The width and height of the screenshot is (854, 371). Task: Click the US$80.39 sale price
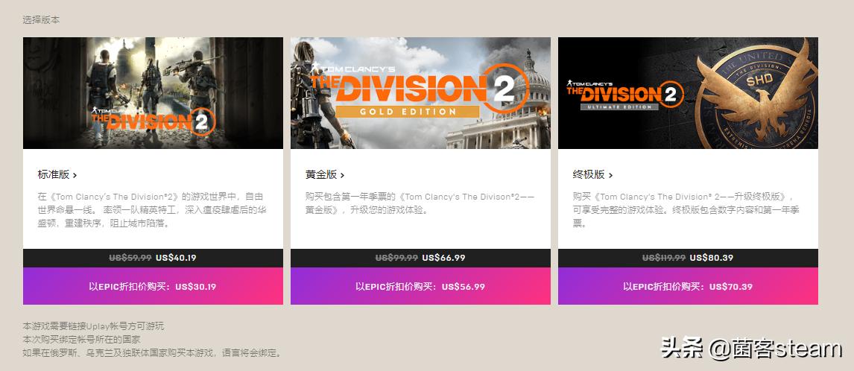[x=711, y=258]
